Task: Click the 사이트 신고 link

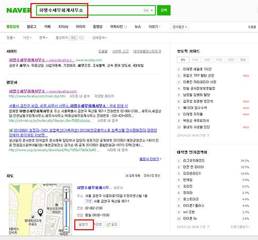Action: [120, 52]
